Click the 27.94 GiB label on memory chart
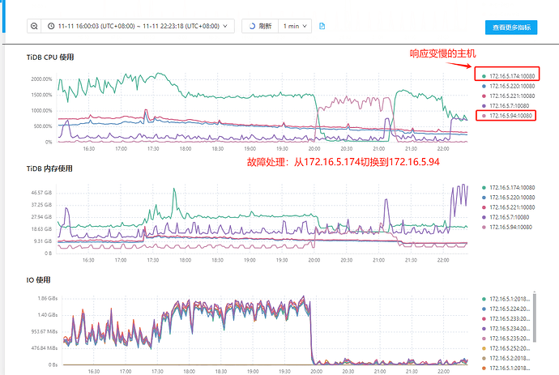The width and height of the screenshot is (559, 375). tap(41, 217)
